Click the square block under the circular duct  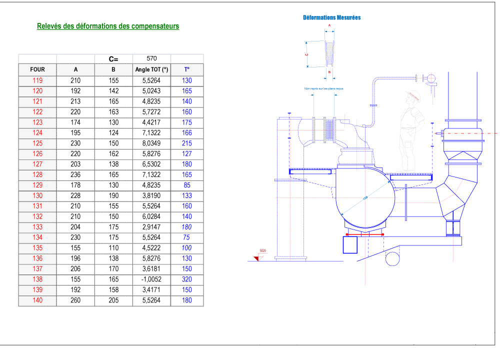(x=350, y=245)
